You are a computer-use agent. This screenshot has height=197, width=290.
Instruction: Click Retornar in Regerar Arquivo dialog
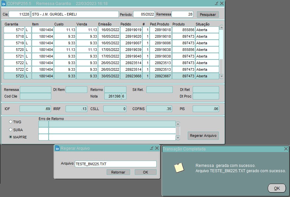click(x=118, y=172)
